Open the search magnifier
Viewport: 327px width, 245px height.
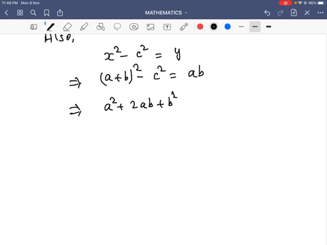tap(33, 13)
